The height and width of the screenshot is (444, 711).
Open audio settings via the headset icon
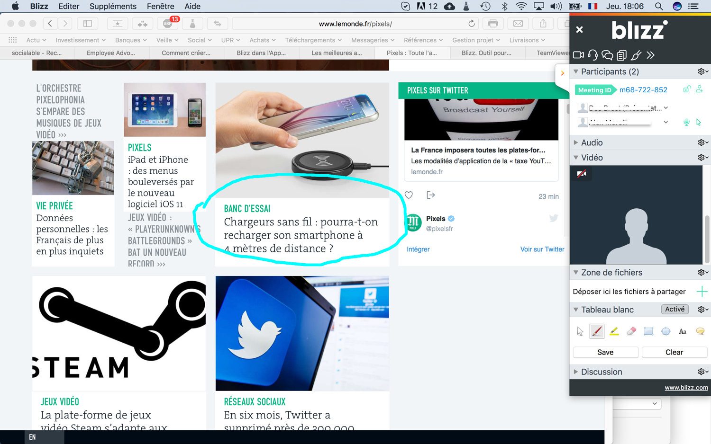tap(592, 55)
